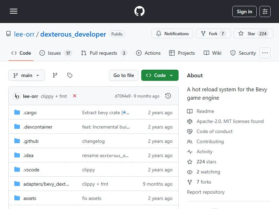This screenshot has width=279, height=209.
Task: Open the header settings sliders icon
Action: coord(265,11)
